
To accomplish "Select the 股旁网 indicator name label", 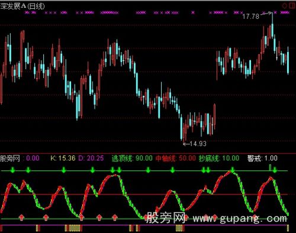I will coord(10,158).
